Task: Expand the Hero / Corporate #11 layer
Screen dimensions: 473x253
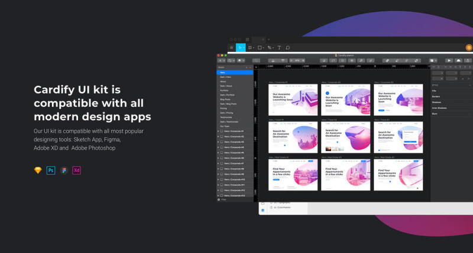Action: point(218,185)
